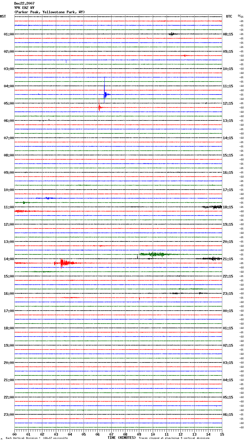Click the "07:00" MST hour label
245x442 pixels.
[9, 138]
